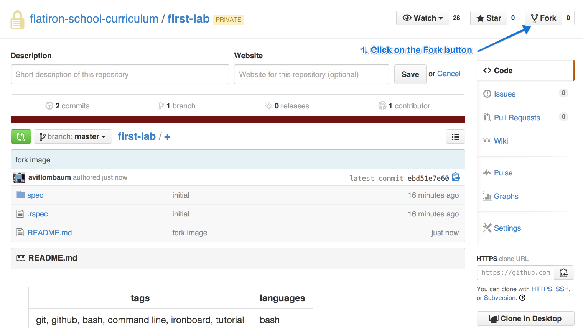View the 2 commits history
The width and height of the screenshot is (583, 328).
pyautogui.click(x=68, y=106)
